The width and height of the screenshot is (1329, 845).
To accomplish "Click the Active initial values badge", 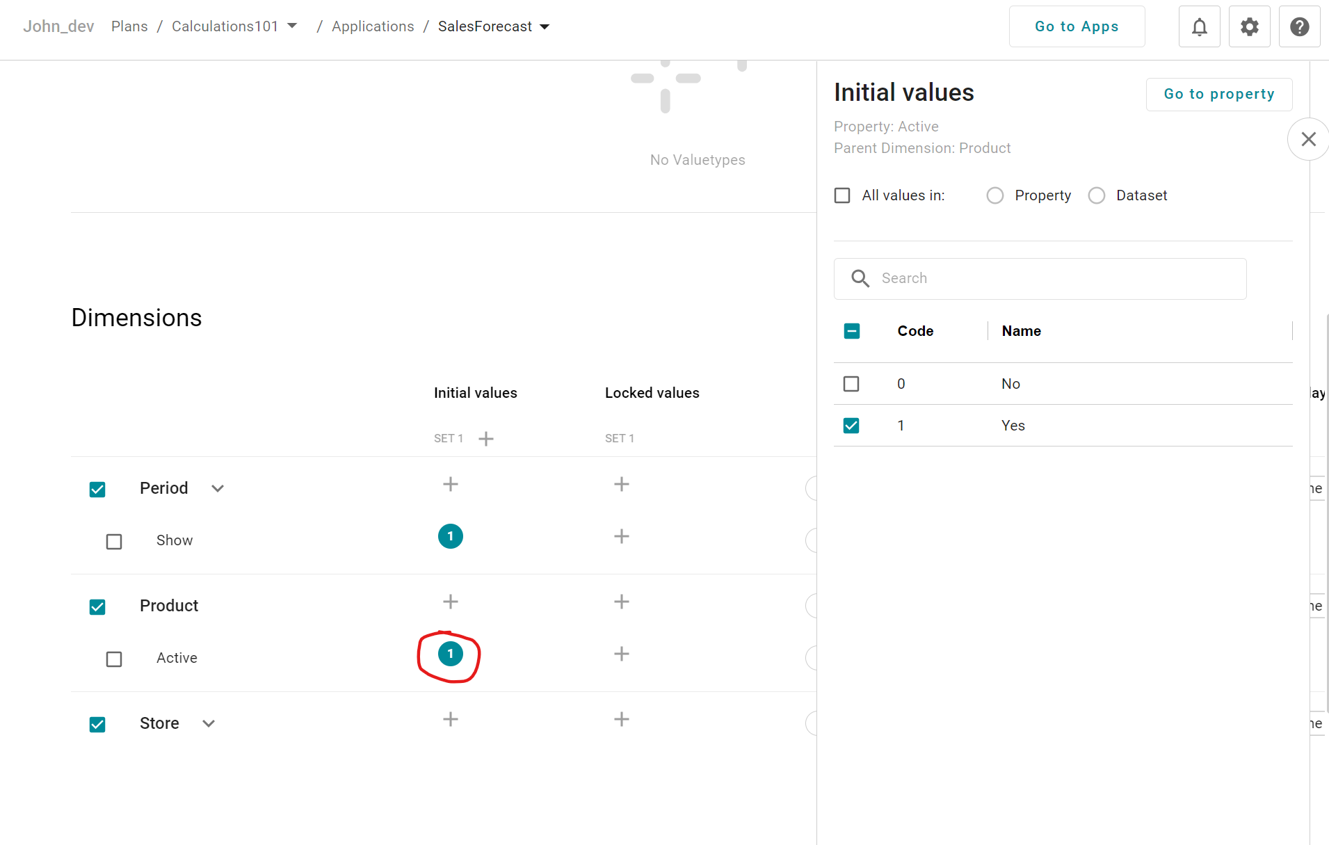I will click(451, 654).
